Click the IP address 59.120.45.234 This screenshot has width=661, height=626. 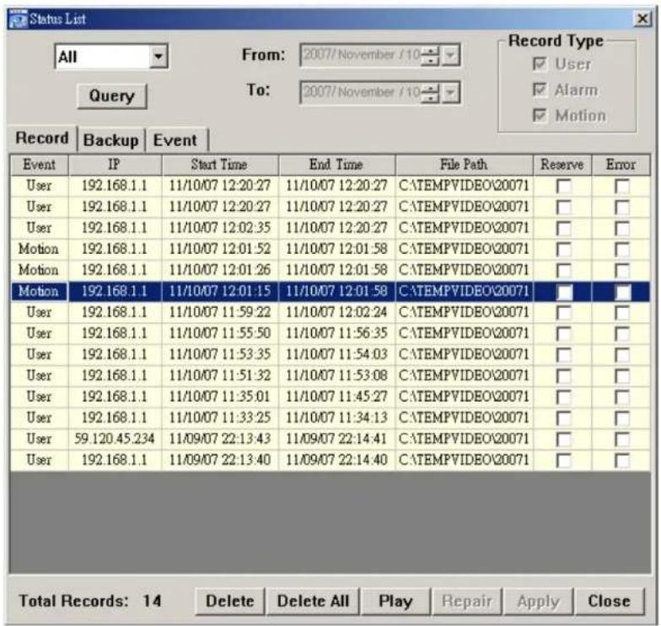coord(115,439)
